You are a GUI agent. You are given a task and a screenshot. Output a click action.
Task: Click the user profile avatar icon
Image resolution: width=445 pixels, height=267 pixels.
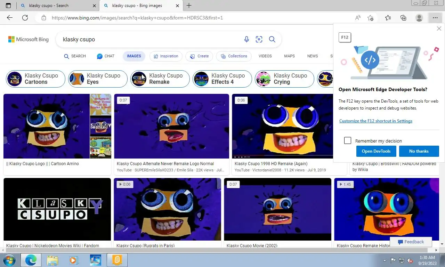point(419,18)
